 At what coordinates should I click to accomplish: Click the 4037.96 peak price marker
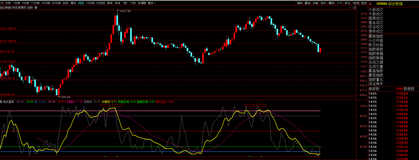124,11
